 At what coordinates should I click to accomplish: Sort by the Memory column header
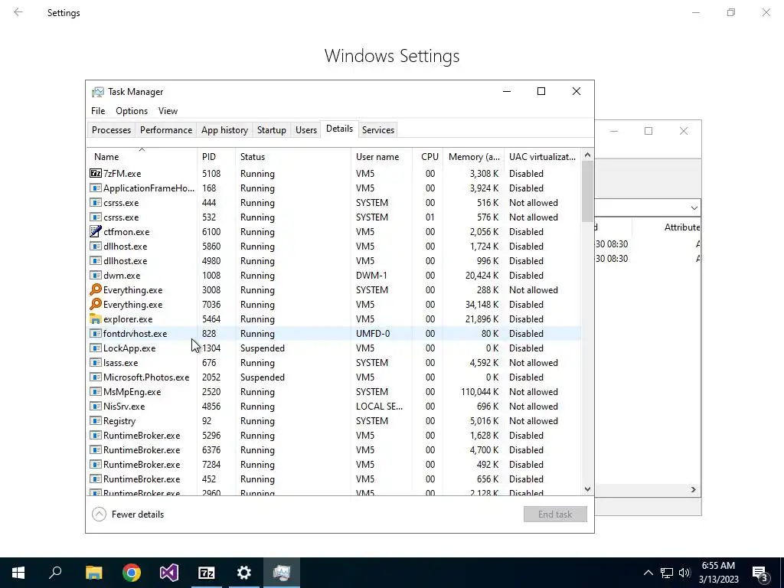tap(473, 156)
